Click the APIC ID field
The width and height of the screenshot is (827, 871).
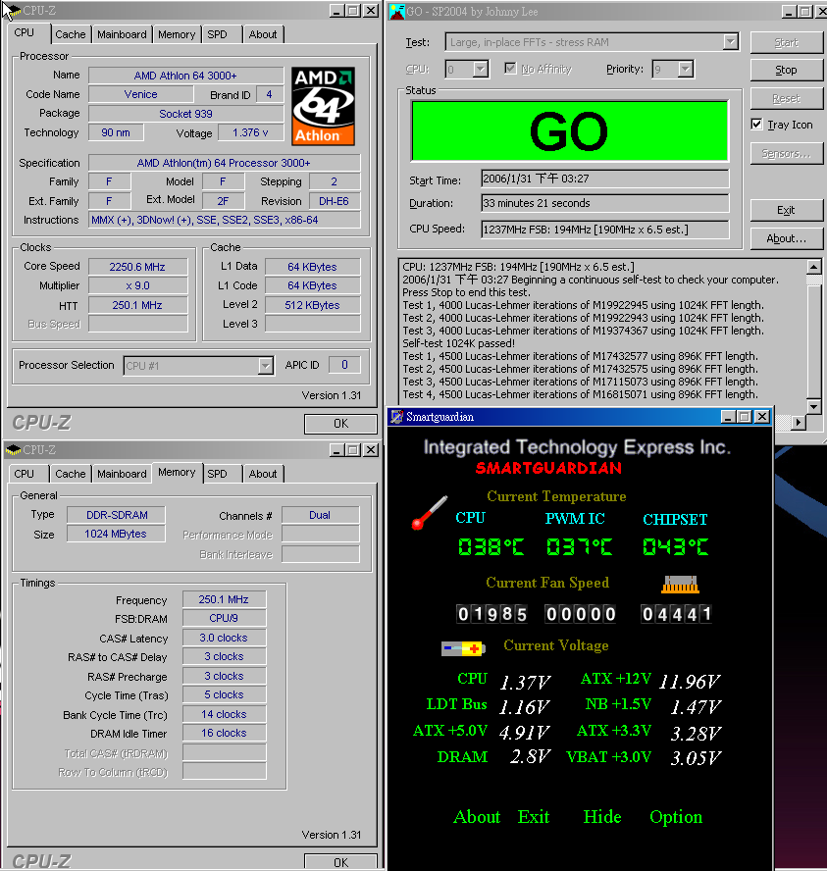click(x=344, y=365)
